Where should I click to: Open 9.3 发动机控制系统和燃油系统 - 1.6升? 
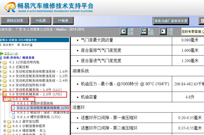coord(38,71)
